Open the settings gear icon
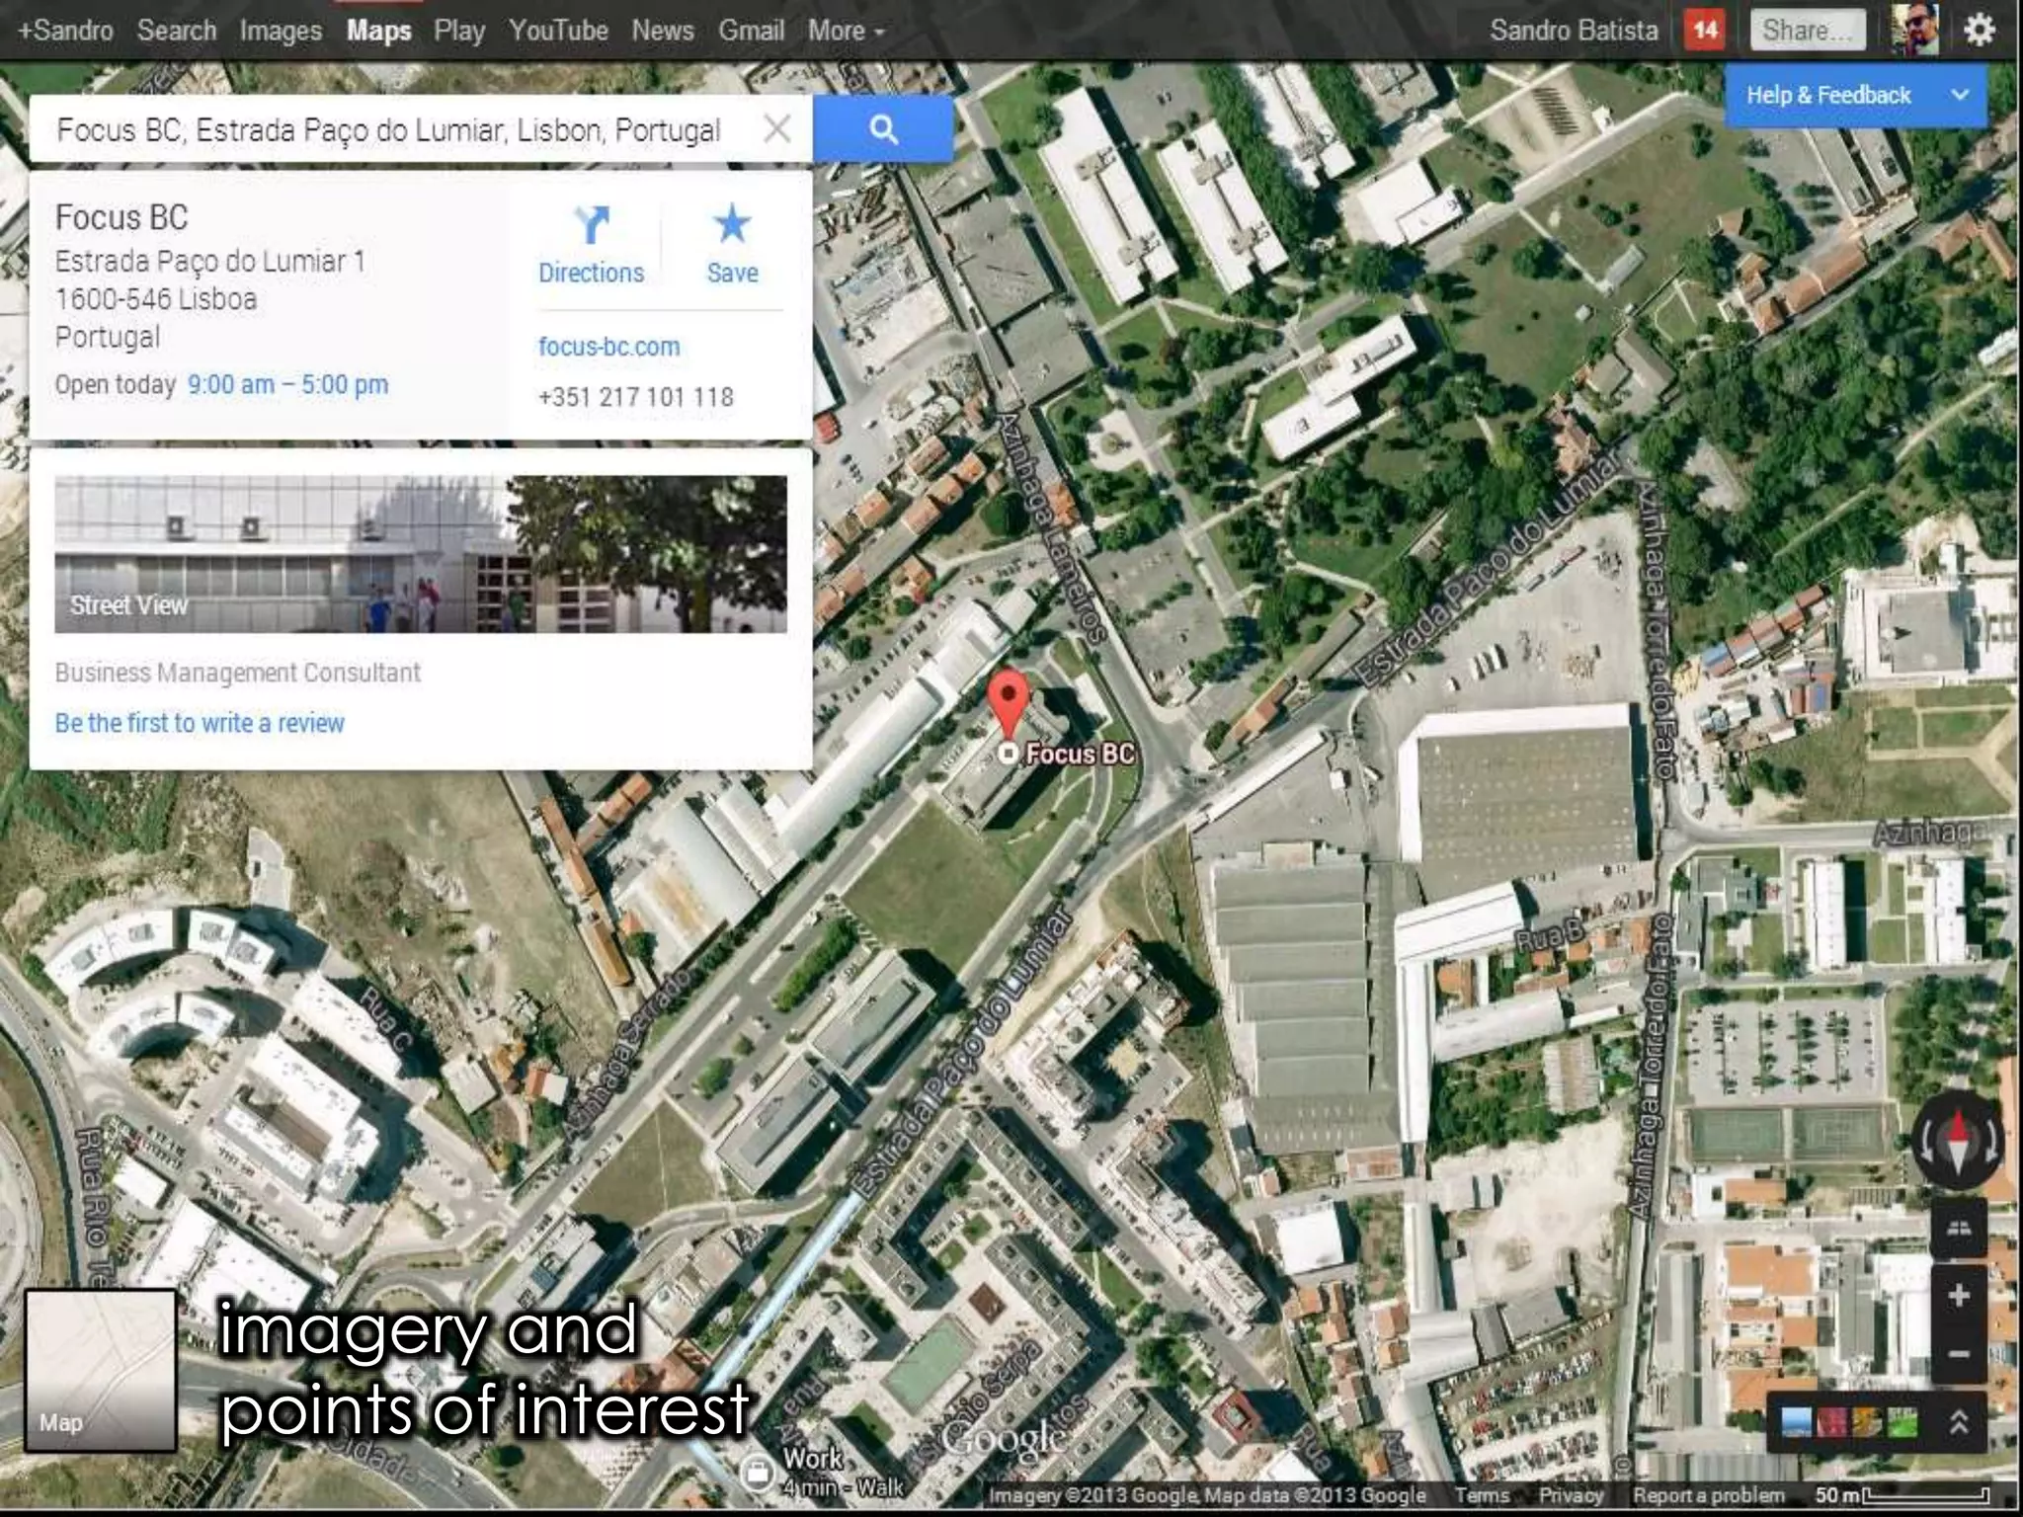The image size is (2023, 1517). (x=1979, y=30)
